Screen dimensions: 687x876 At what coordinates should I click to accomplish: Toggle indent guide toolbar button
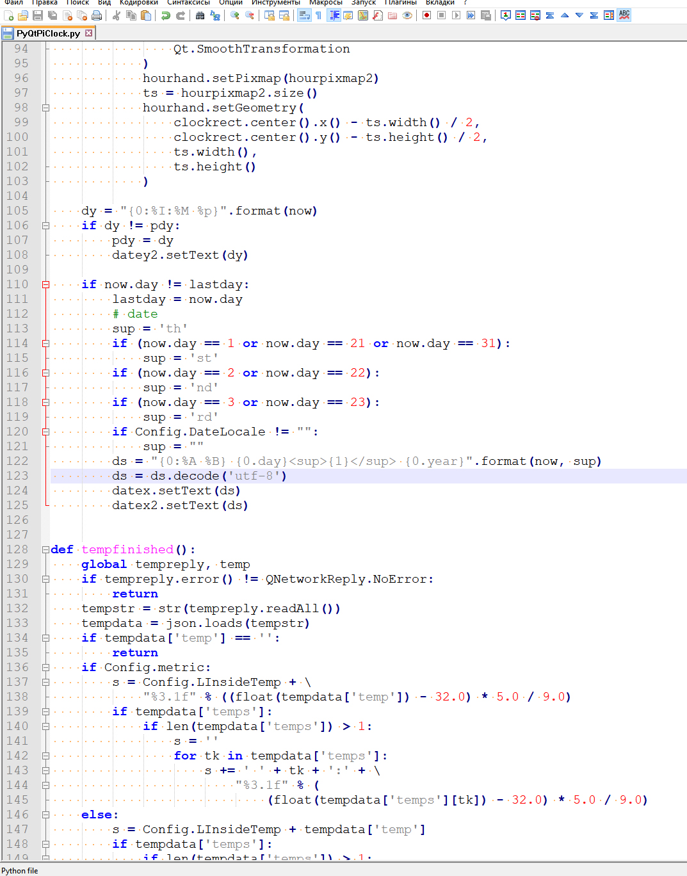334,15
